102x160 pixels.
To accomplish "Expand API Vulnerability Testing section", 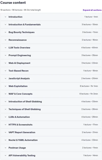I will click(51, 155).
